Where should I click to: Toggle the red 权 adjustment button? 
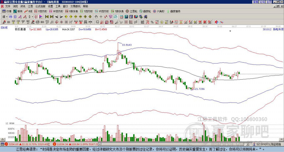coord(36,17)
